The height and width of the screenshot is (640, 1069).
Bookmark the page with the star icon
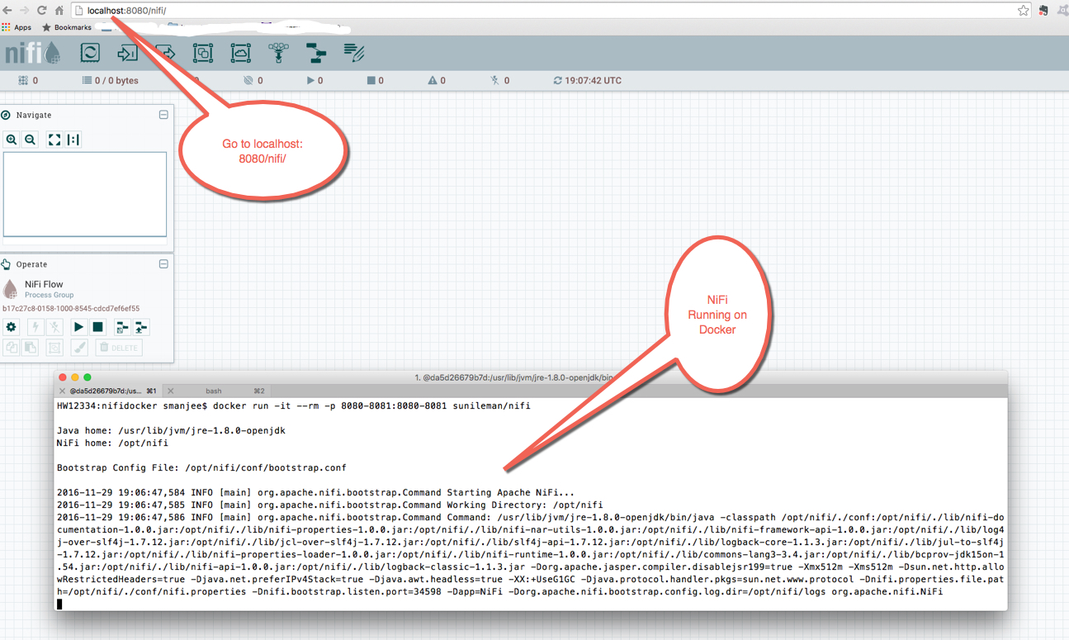click(x=1023, y=12)
